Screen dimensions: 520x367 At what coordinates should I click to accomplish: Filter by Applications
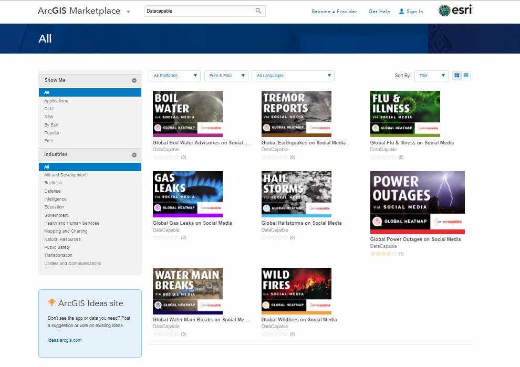point(56,101)
